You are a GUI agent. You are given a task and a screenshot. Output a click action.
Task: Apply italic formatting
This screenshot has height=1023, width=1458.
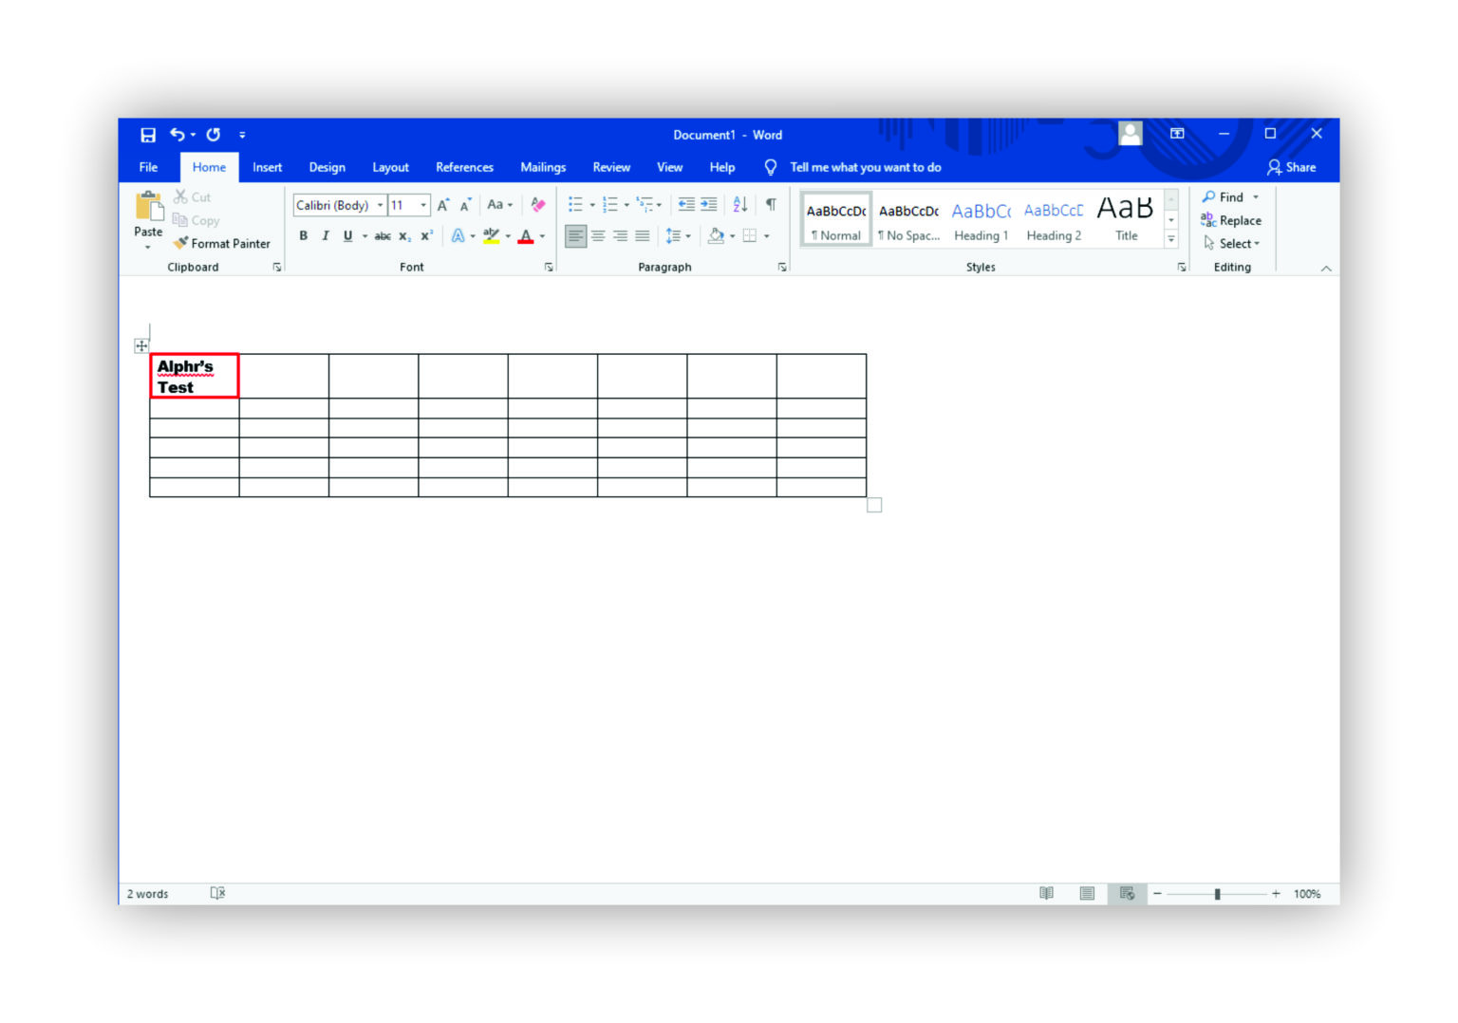pyautogui.click(x=325, y=235)
